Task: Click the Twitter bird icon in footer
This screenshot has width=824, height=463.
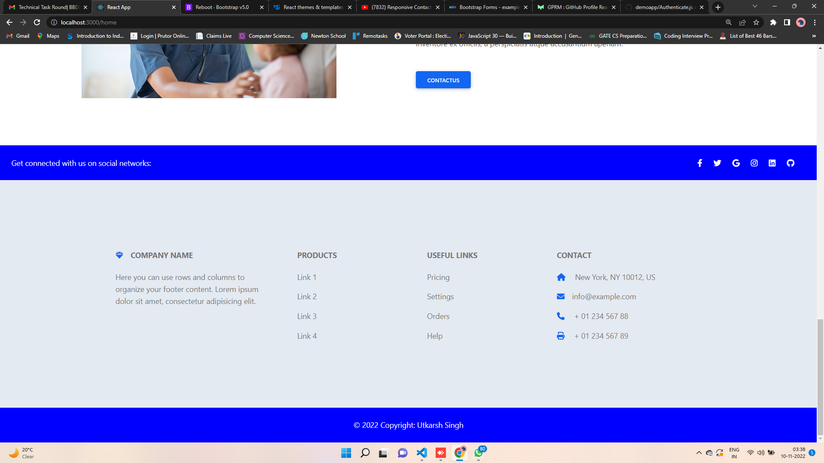Action: pyautogui.click(x=718, y=163)
